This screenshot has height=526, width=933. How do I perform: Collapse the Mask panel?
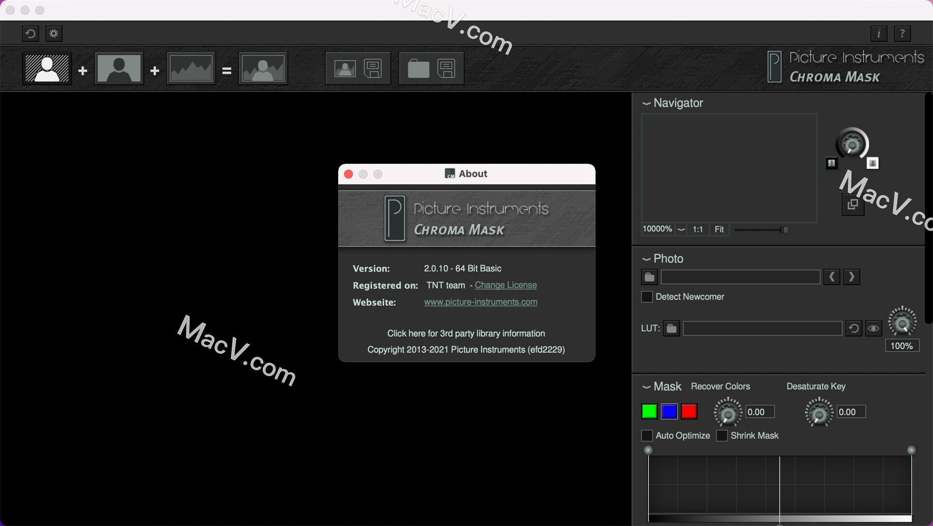[x=646, y=387]
